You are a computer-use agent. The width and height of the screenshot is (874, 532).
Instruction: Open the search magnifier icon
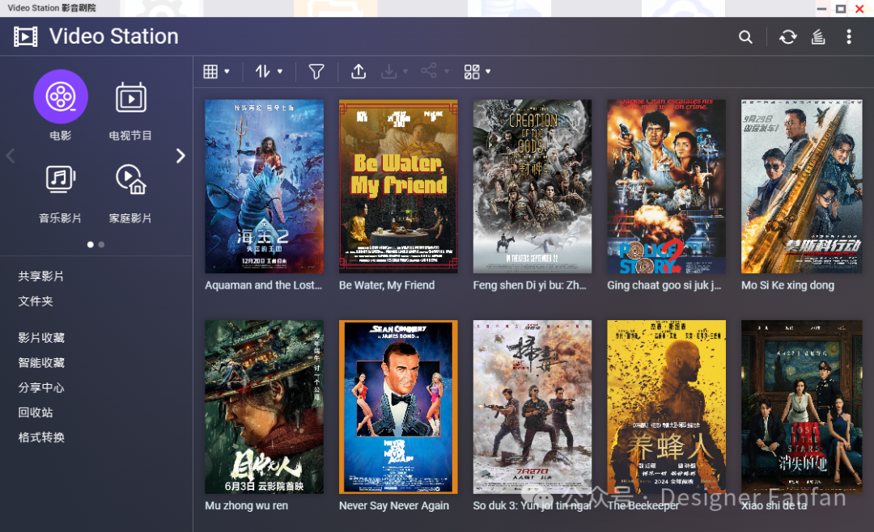(x=745, y=37)
